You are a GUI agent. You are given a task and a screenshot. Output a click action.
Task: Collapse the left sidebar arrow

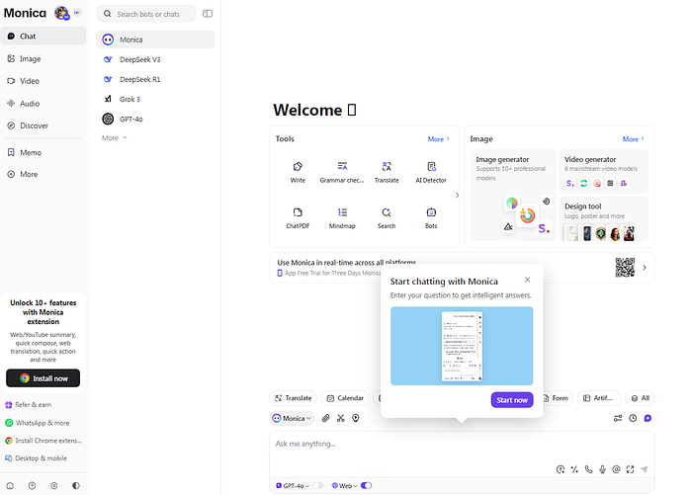[x=77, y=13]
